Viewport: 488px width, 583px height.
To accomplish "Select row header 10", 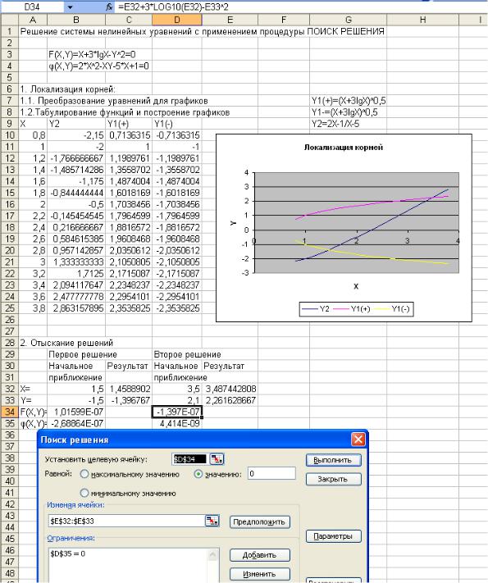I will point(9,135).
